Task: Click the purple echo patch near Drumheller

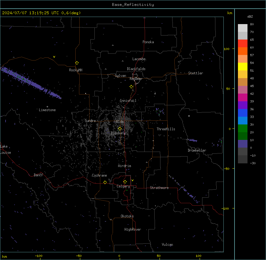Action: (x=193, y=140)
